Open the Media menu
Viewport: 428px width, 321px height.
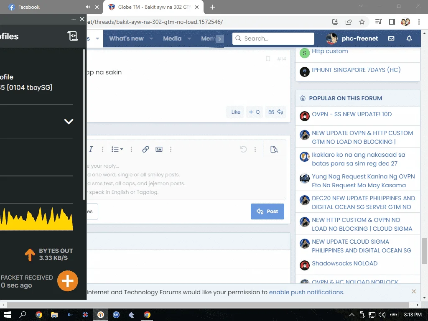click(x=172, y=38)
